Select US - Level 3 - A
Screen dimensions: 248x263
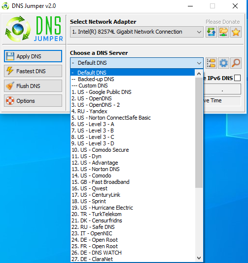[133, 124]
